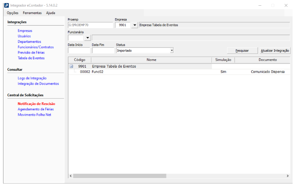Collapse the 9901 company tree node
This screenshot has width=296, height=186.
pyautogui.click(x=71, y=66)
